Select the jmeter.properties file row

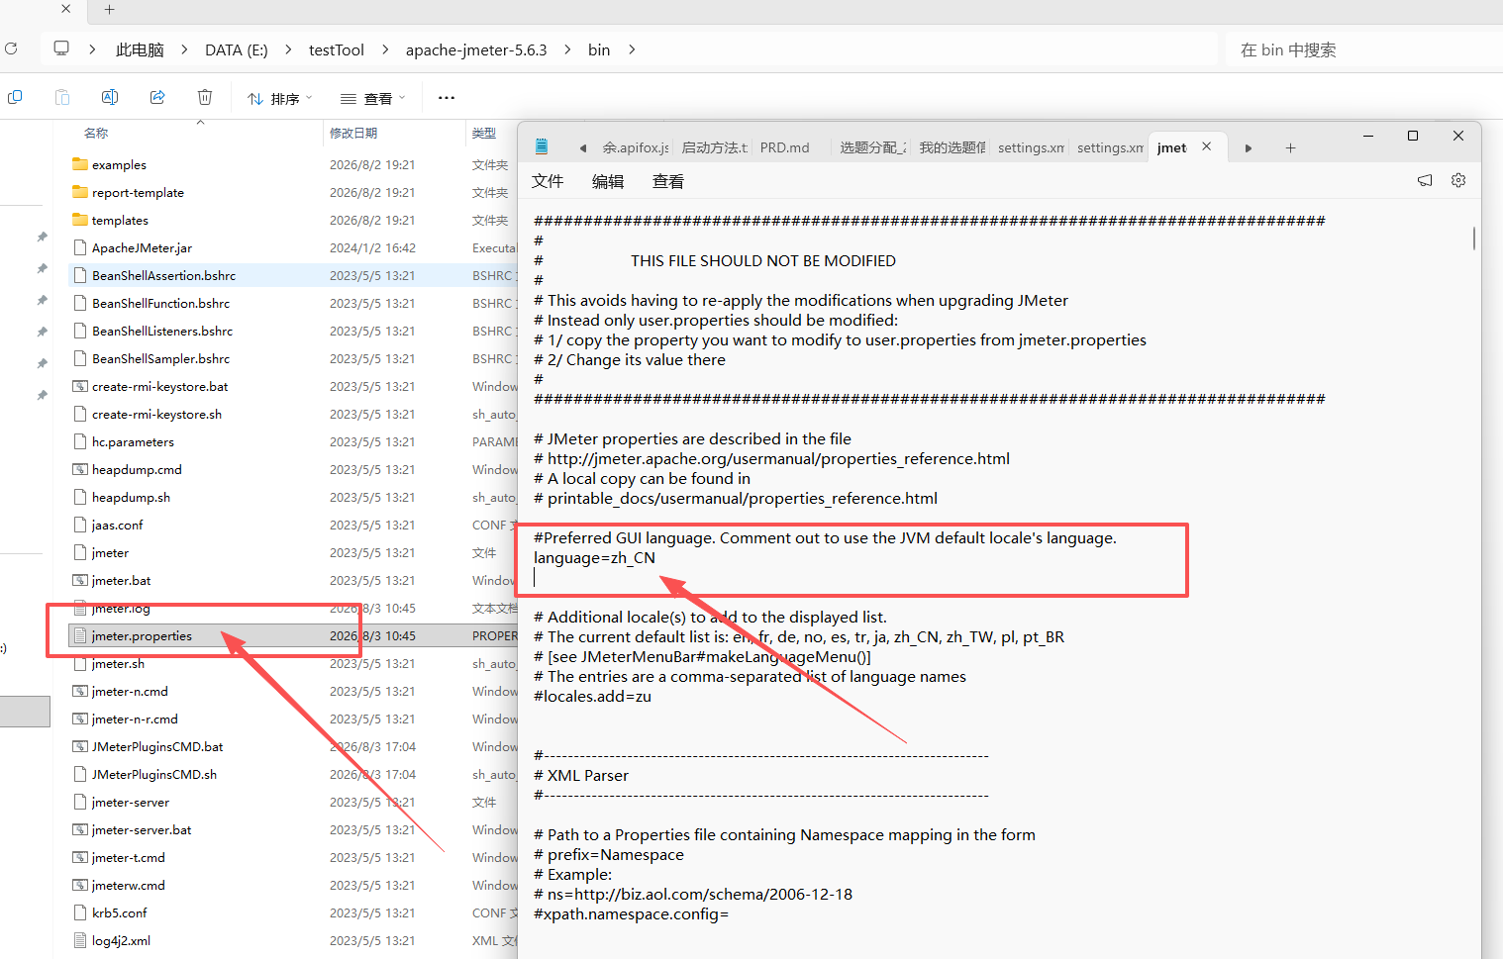click(x=294, y=635)
